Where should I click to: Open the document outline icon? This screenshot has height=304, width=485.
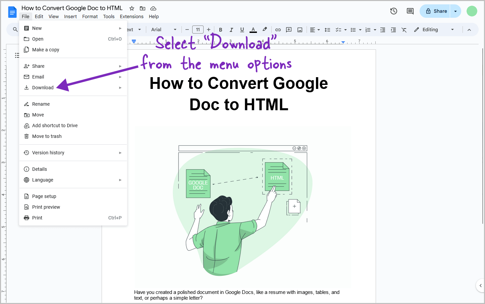(17, 55)
